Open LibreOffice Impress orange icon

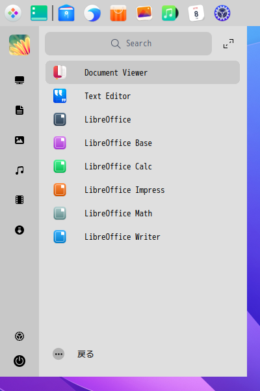(60, 190)
